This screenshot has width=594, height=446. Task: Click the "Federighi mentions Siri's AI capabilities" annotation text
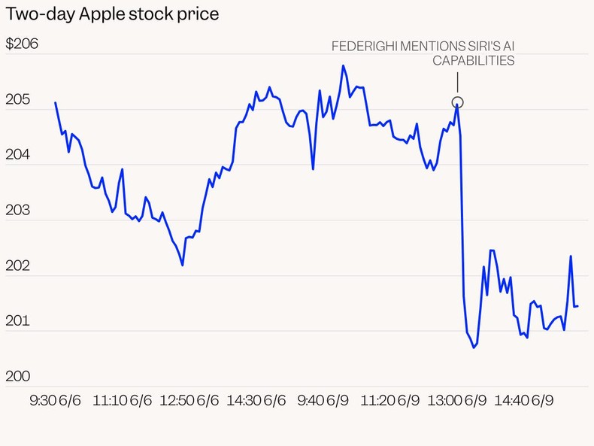click(423, 53)
